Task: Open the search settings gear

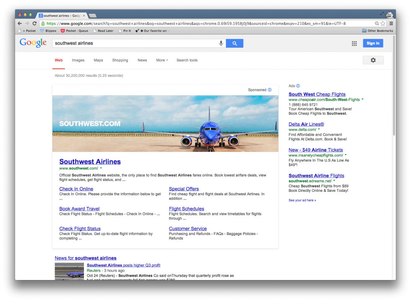Action: point(373,60)
